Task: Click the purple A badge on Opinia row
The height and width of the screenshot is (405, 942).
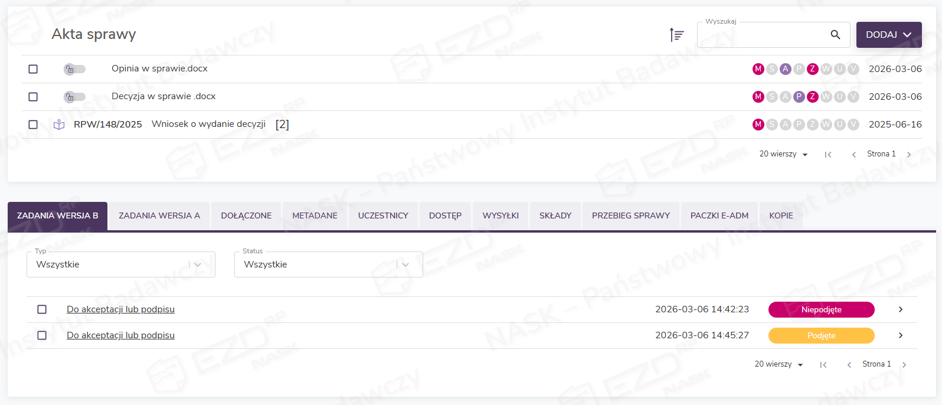Action: point(786,69)
